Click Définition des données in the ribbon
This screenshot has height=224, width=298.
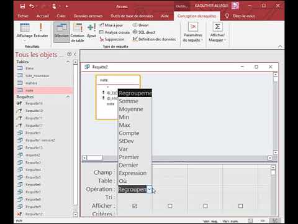pyautogui.click(x=154, y=39)
